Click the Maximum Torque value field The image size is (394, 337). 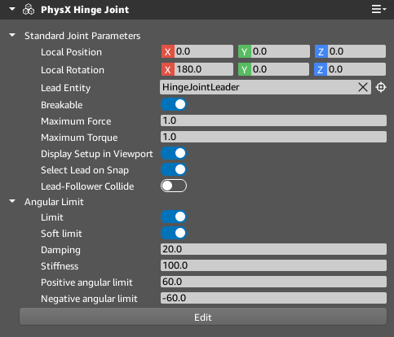tap(273, 137)
